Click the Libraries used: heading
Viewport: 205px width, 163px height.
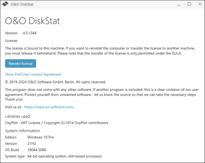tap(18, 116)
